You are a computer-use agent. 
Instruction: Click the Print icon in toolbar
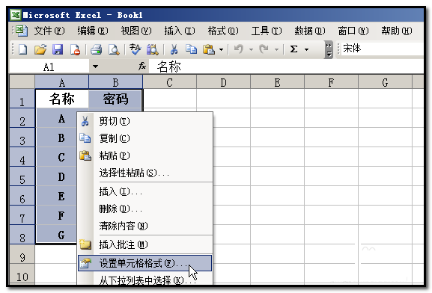tap(97, 49)
